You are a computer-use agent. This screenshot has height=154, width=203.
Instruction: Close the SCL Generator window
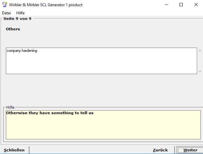tap(196, 5)
